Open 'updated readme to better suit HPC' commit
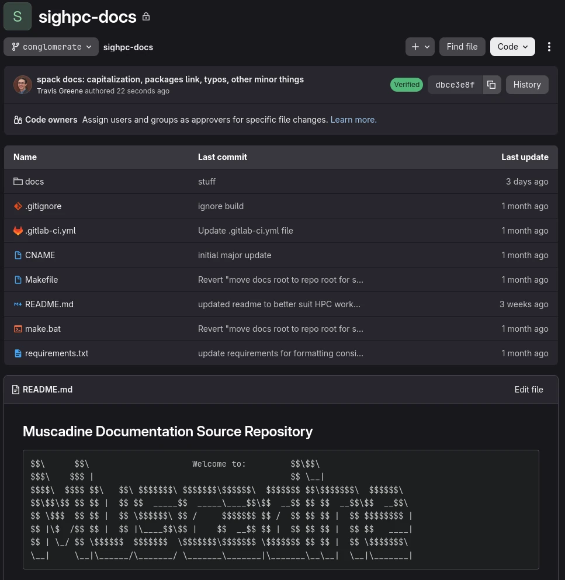The width and height of the screenshot is (565, 580). [x=279, y=304]
